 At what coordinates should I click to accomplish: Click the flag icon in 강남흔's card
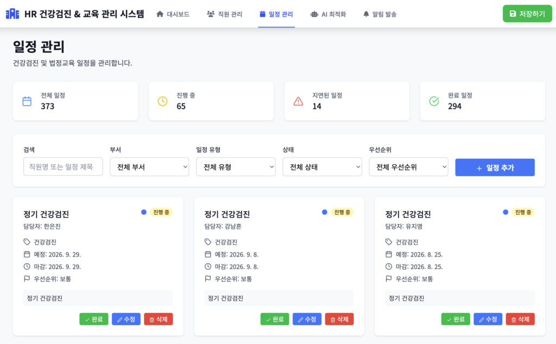[x=208, y=279]
